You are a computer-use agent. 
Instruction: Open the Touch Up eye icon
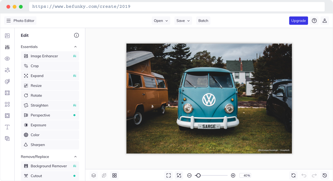tap(7, 59)
